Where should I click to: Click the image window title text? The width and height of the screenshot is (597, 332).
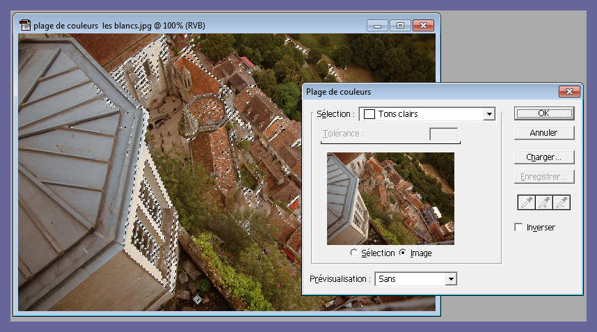coord(119,26)
